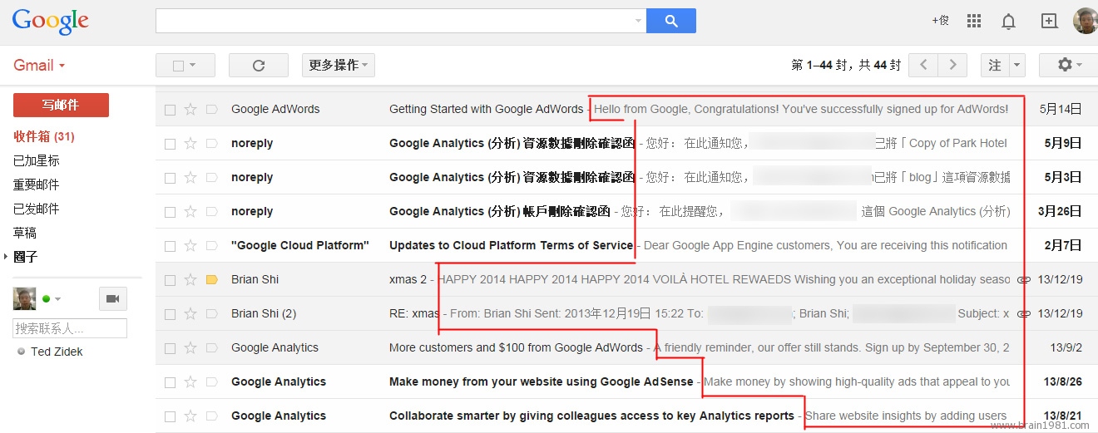Open the 更多操作 dropdown
Viewport: 1098px width, 433px height.
coord(339,65)
